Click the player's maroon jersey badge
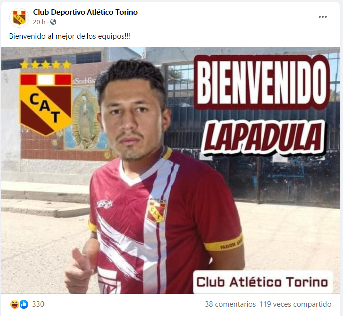Screen dimensions: 343x316 pos(157,211)
